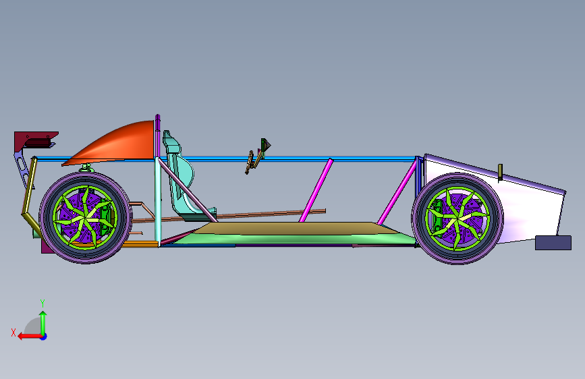Select the wheel beside the white nose cone
Image resolution: width=585 pixels, height=379 pixels.
tap(457, 218)
